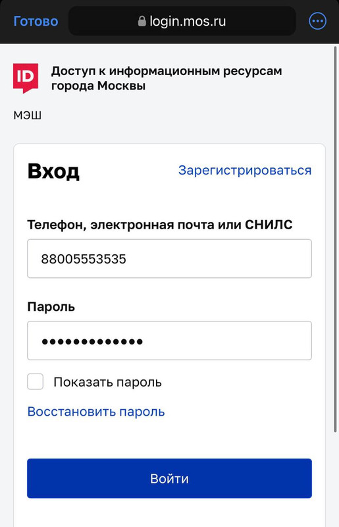
Task: Open the three-dots more options icon
Action: pos(317,21)
